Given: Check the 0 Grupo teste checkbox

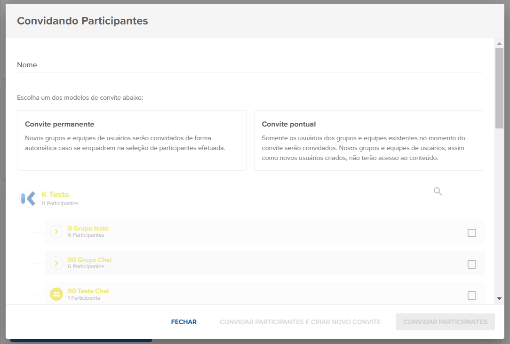Looking at the screenshot, I should click(x=471, y=233).
